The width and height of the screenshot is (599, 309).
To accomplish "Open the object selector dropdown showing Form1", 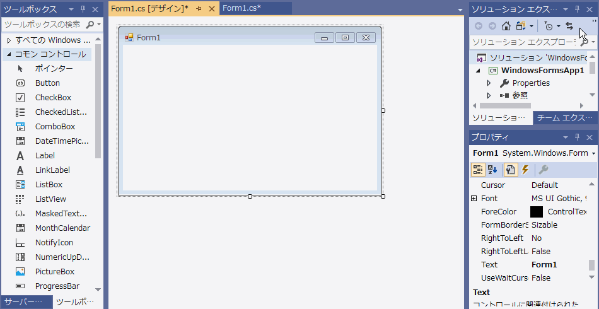I will click(x=593, y=153).
